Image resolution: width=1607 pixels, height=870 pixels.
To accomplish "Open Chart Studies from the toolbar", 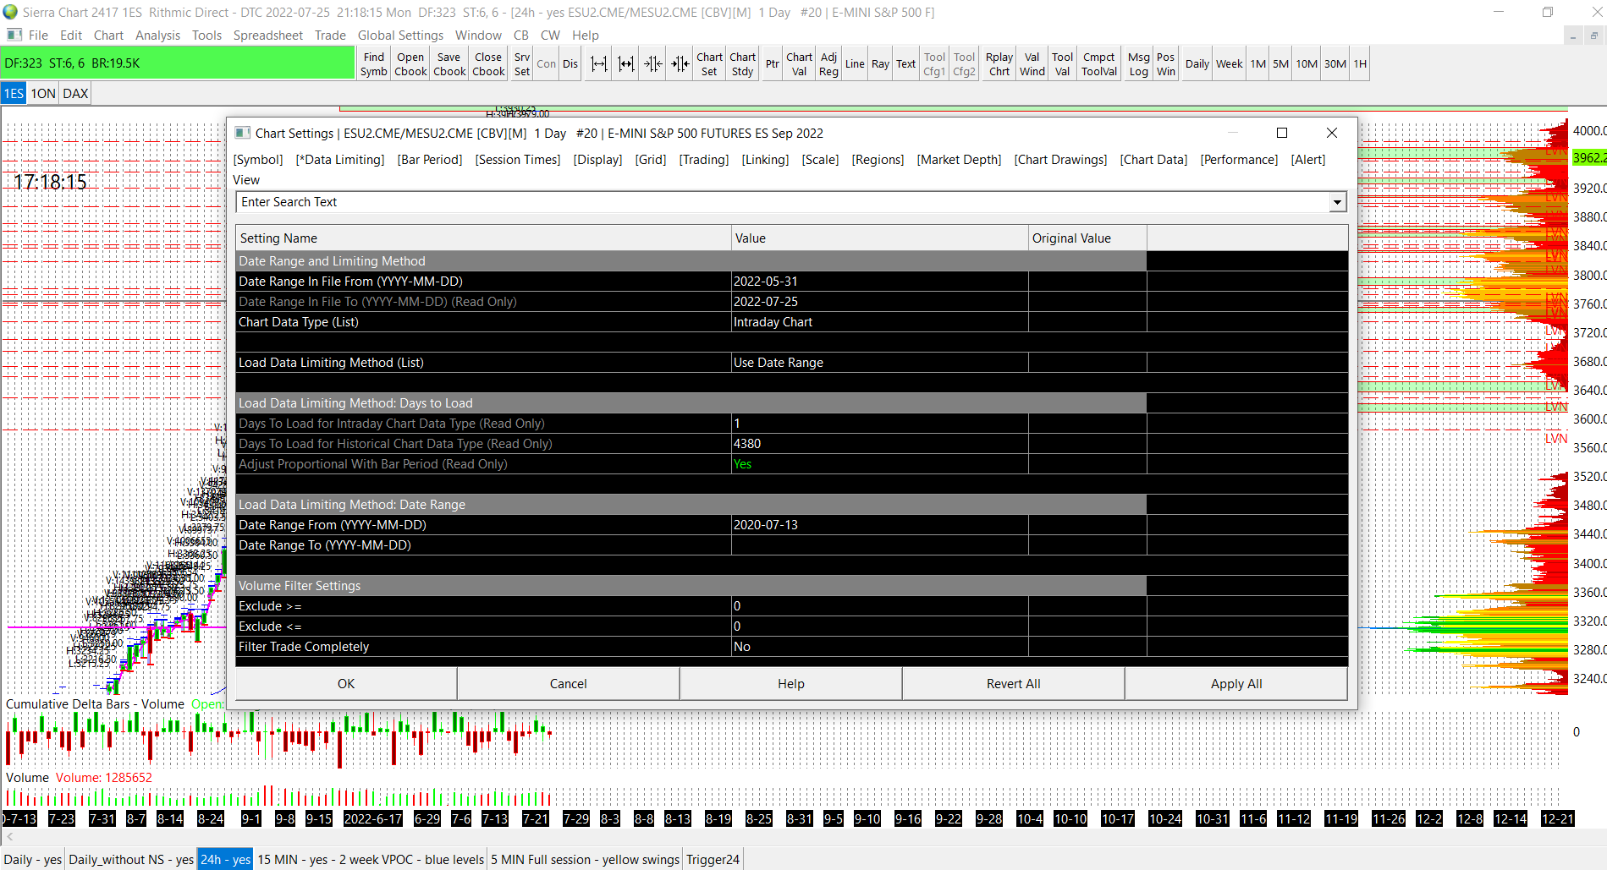I will (x=742, y=64).
